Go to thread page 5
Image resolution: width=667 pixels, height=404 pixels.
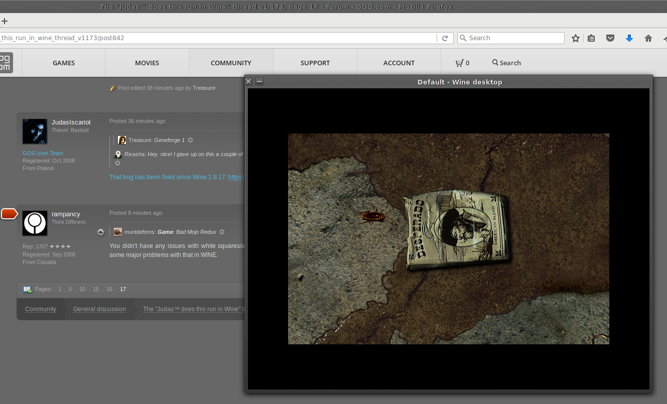pyautogui.click(x=70, y=289)
